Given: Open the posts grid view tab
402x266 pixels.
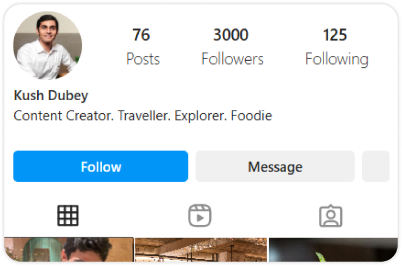Looking at the screenshot, I should click(68, 215).
